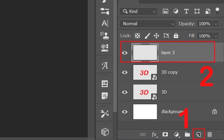Lock transparent pixels checkerboard icon

(137, 36)
